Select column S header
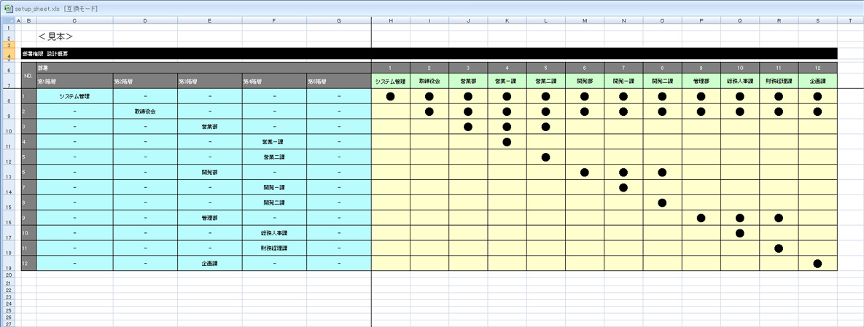Viewport: 864px width, 327px height. (817, 20)
